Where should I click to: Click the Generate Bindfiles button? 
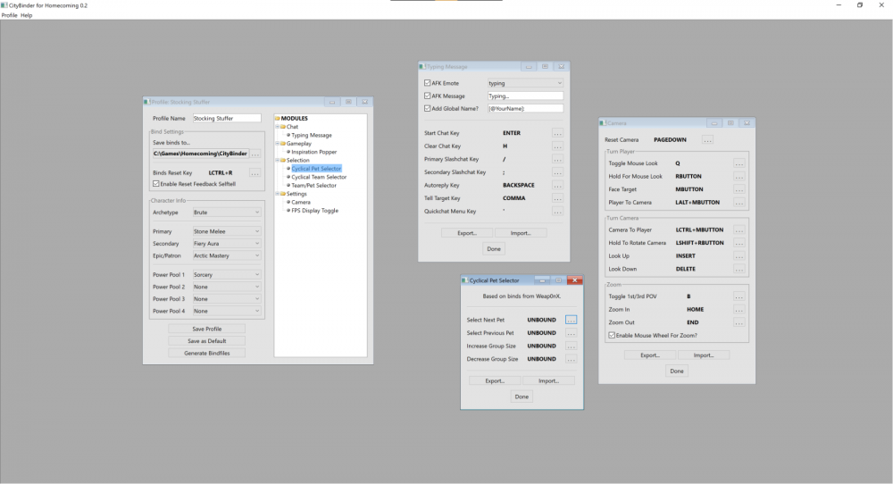click(206, 353)
